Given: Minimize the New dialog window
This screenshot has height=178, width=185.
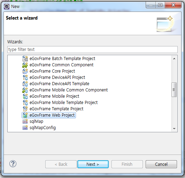Looking at the screenshot, I should pyautogui.click(x=151, y=5).
